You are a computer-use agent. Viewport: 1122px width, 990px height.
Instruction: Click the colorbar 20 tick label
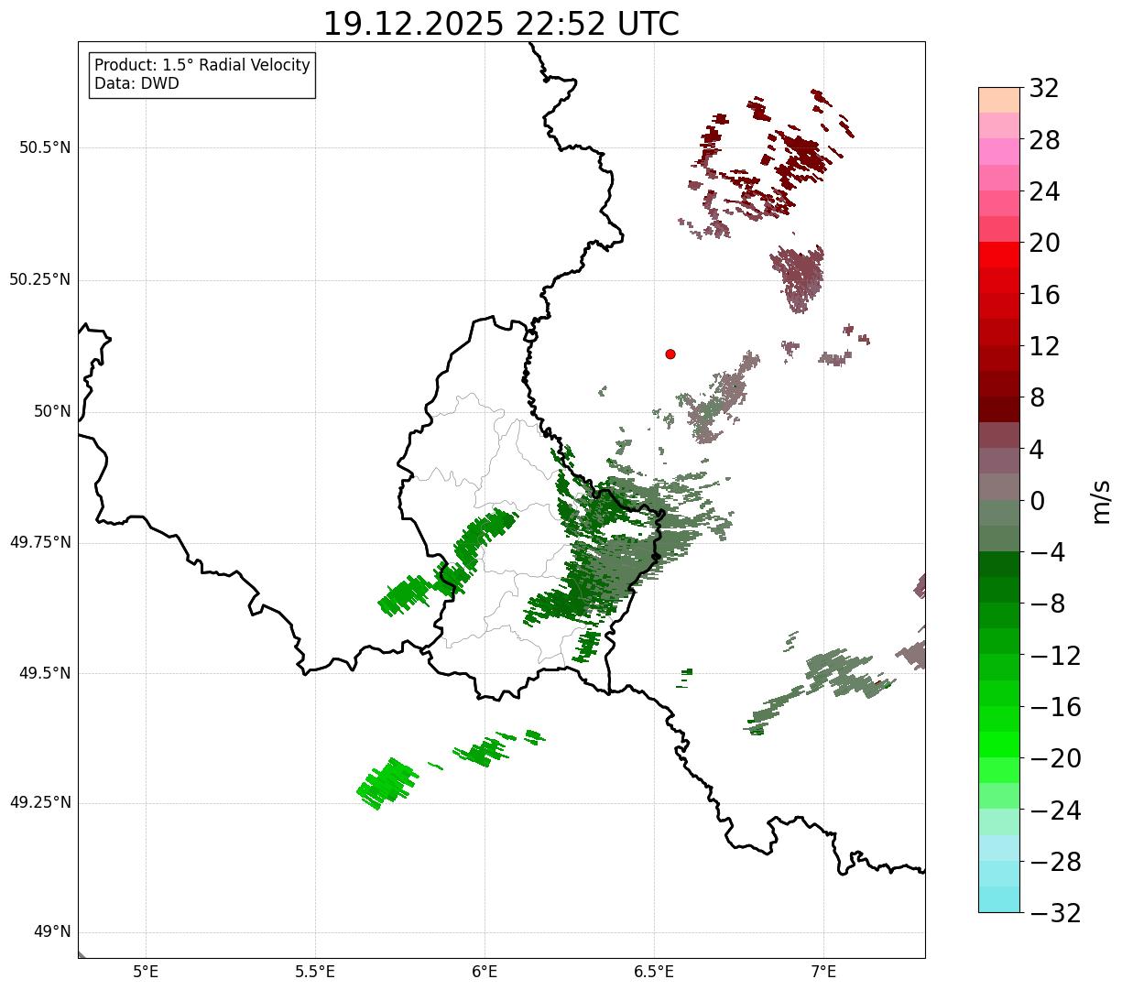(x=1044, y=243)
